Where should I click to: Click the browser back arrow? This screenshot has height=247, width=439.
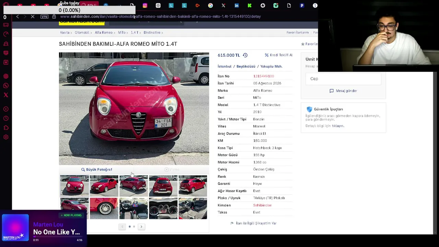17,16
